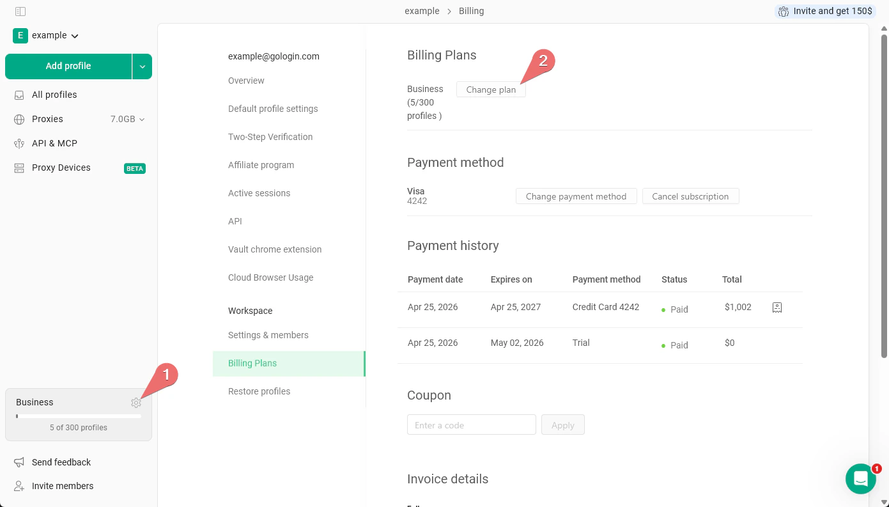Click the coupon Apply button
Image resolution: width=889 pixels, height=507 pixels.
click(563, 425)
